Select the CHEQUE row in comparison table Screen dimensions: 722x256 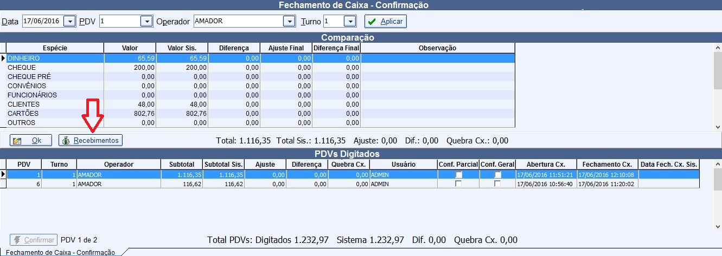pos(54,68)
